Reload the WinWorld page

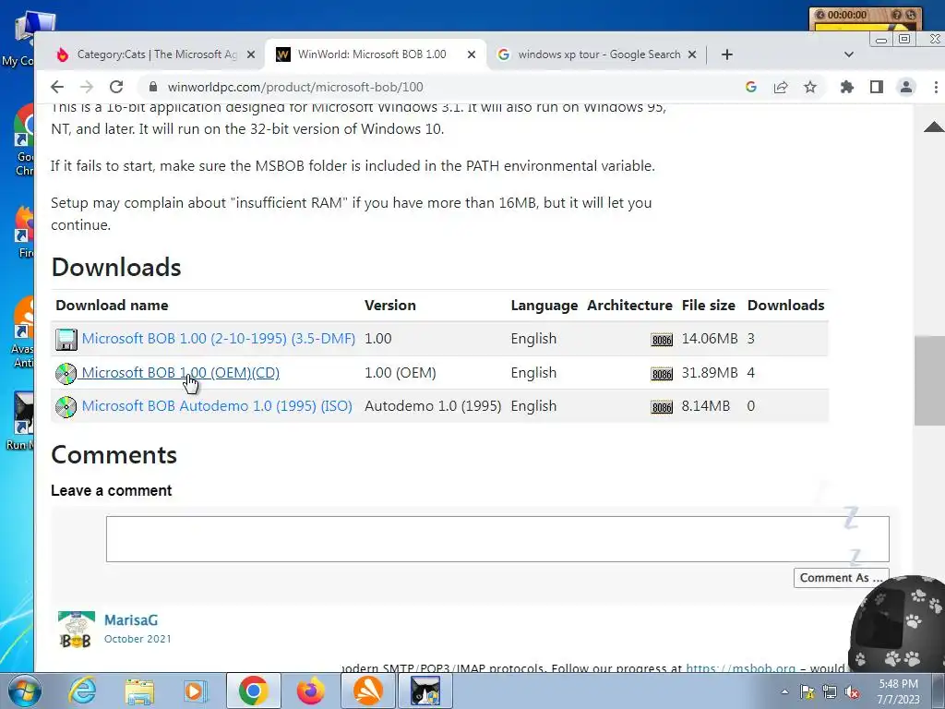(x=116, y=87)
